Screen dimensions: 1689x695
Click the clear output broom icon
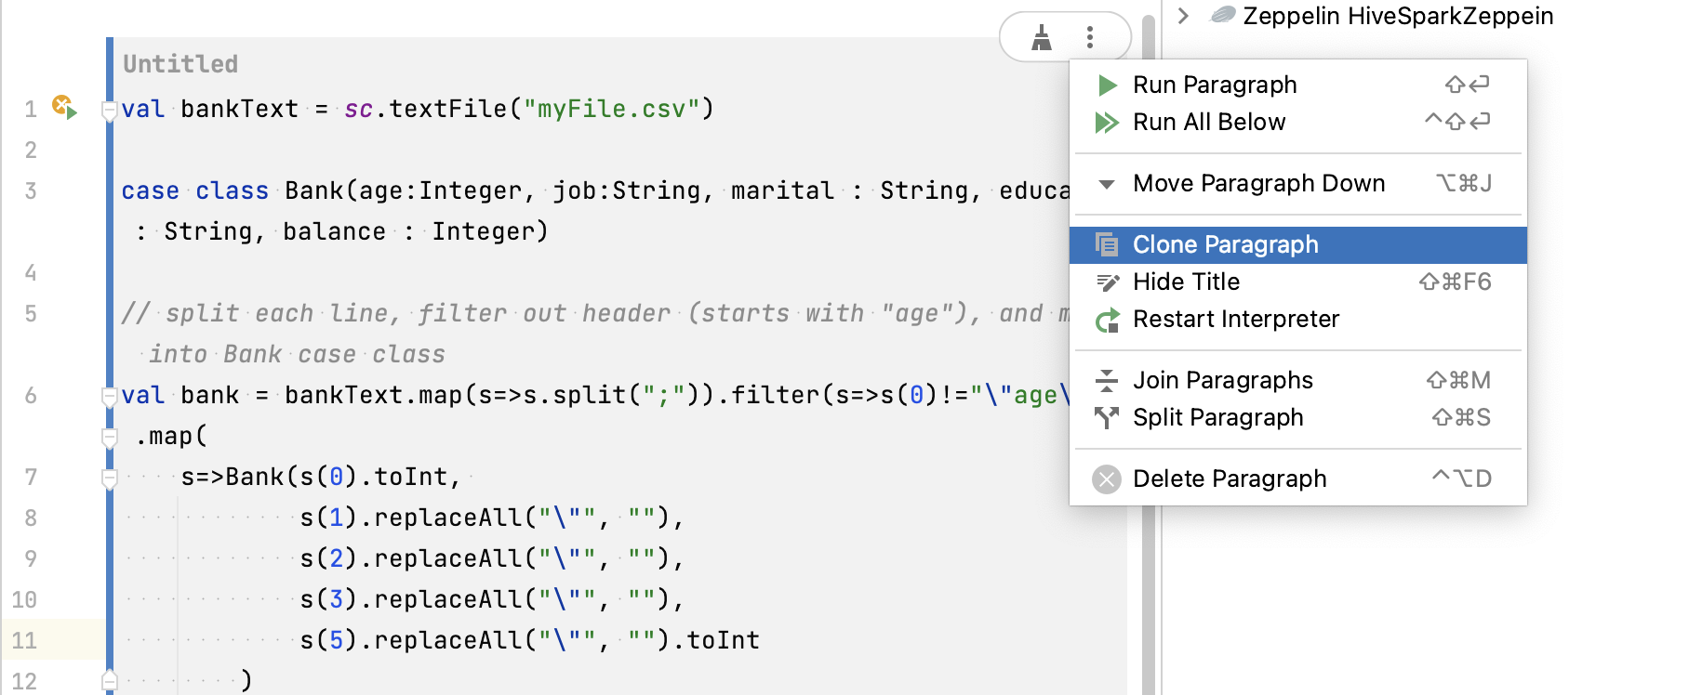[x=1042, y=37]
